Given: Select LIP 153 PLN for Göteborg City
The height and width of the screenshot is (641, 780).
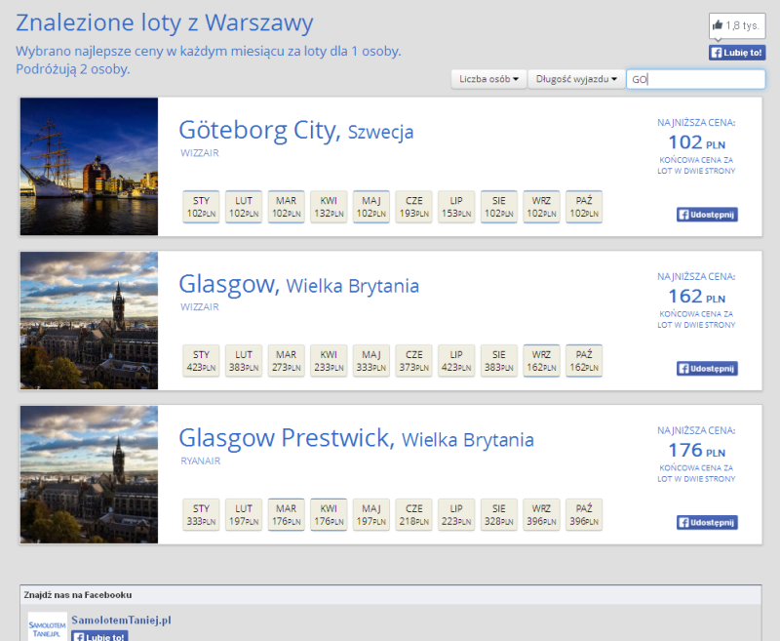Looking at the screenshot, I should pos(456,207).
